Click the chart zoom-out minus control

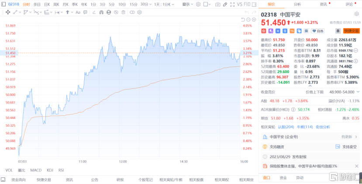point(248,20)
